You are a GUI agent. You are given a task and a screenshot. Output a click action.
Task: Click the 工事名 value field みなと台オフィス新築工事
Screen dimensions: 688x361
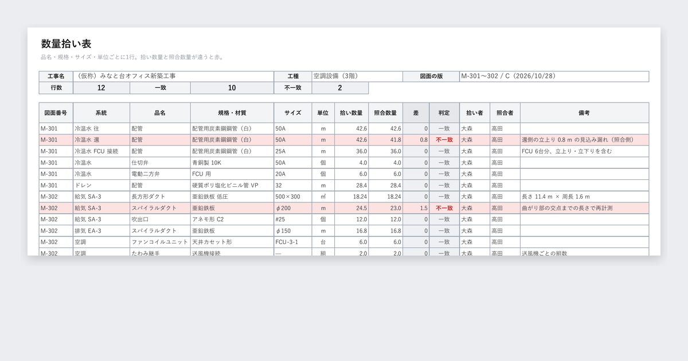174,76
